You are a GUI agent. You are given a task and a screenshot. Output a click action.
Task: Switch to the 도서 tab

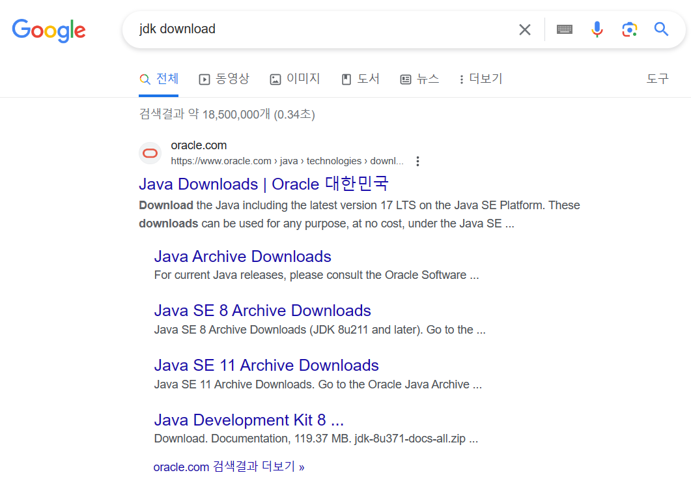360,78
